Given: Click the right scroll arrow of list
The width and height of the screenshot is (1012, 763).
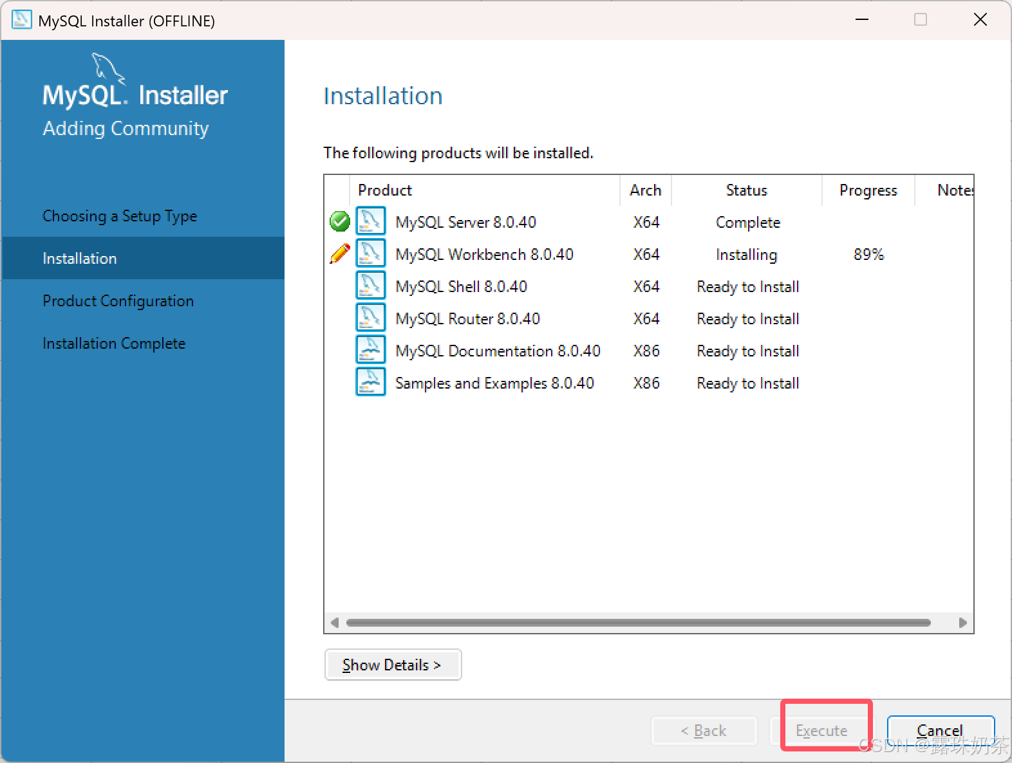Looking at the screenshot, I should [x=962, y=622].
